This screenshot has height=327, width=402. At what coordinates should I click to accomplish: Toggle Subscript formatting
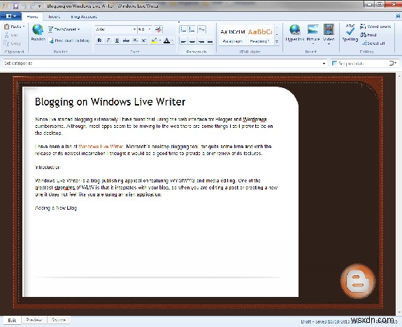tap(135, 41)
